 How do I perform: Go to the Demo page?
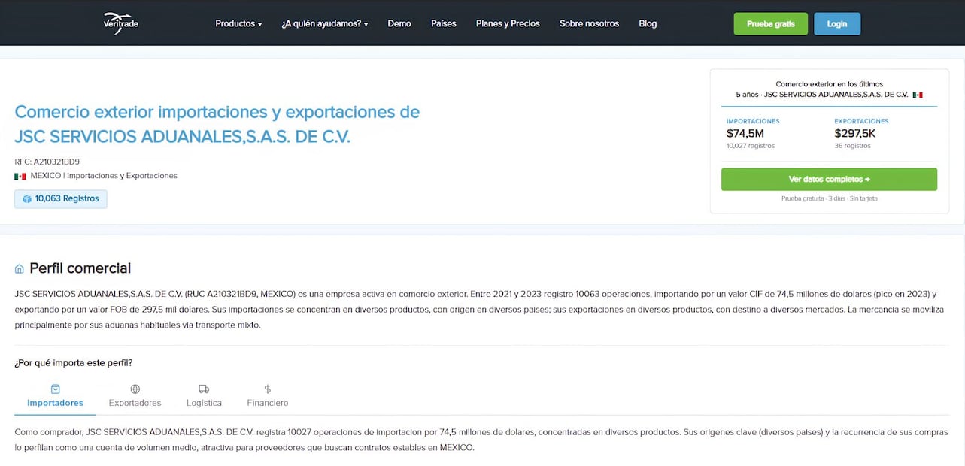[399, 23]
